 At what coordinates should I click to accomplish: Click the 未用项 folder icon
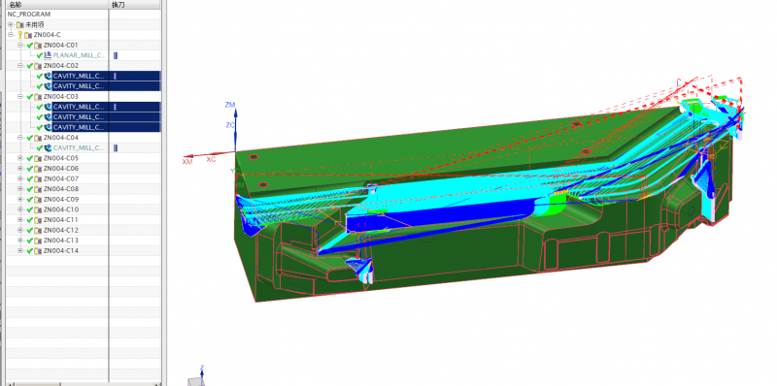tap(19, 25)
